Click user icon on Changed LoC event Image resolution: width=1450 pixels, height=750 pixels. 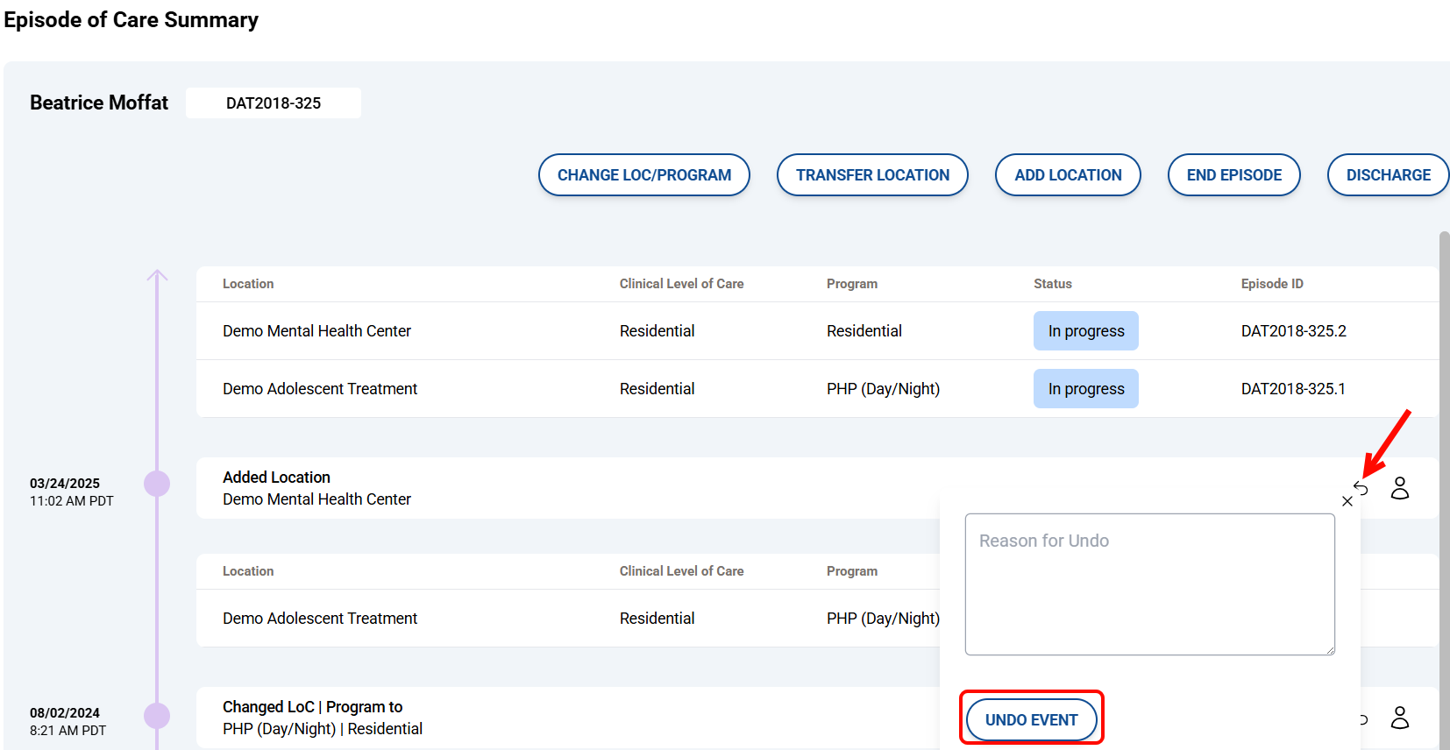1400,718
